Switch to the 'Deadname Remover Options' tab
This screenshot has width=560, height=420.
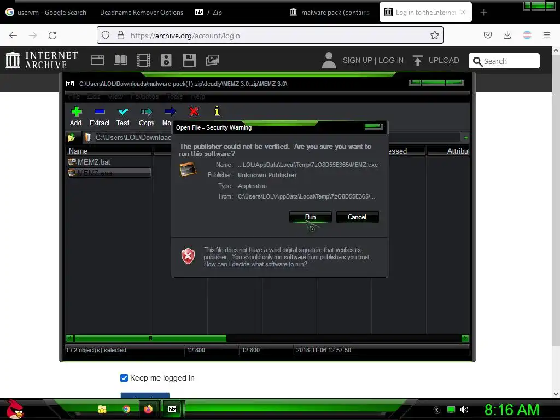[x=142, y=13]
